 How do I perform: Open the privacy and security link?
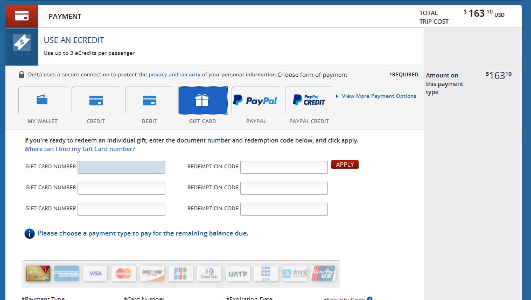tap(174, 75)
